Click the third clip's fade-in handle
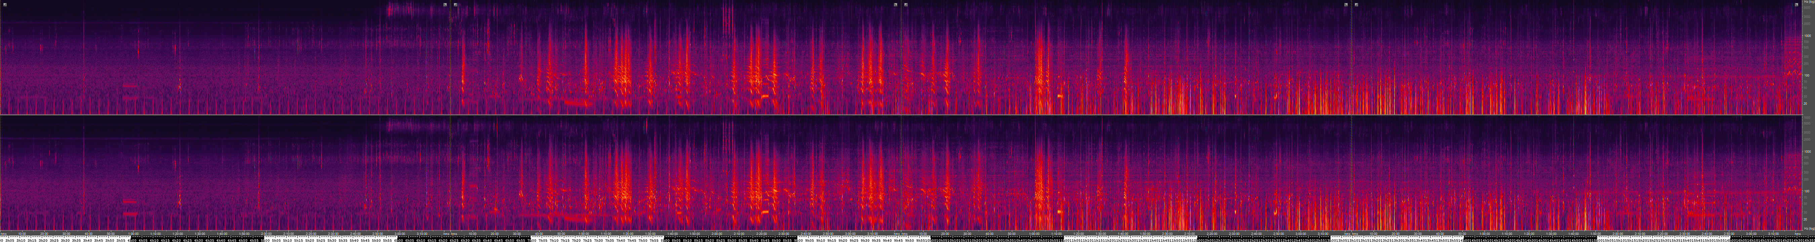 click(906, 4)
